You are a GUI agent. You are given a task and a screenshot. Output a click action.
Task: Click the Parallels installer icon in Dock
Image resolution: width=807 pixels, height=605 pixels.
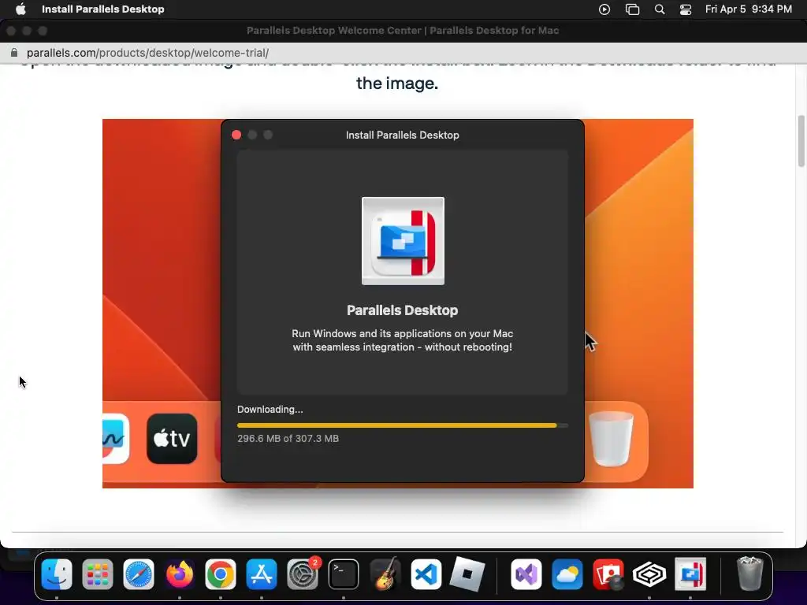click(x=690, y=574)
